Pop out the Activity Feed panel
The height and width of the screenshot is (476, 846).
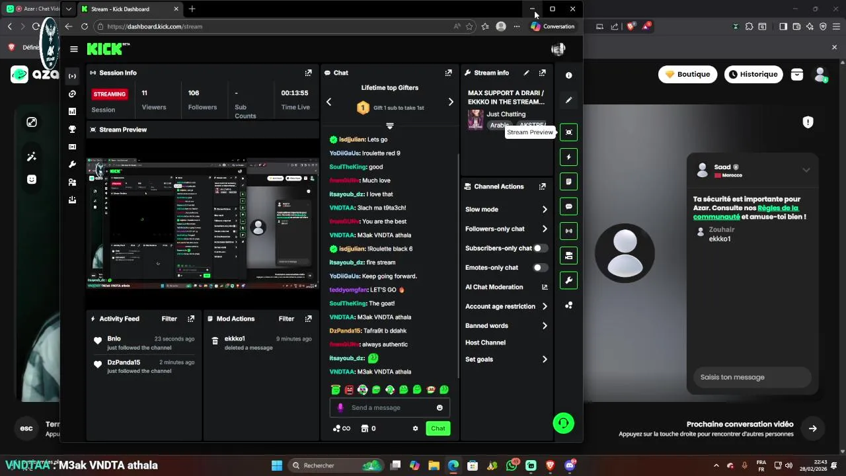(x=191, y=319)
